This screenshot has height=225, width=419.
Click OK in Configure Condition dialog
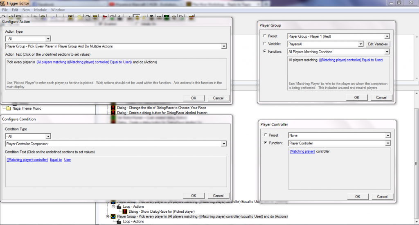pos(194,196)
